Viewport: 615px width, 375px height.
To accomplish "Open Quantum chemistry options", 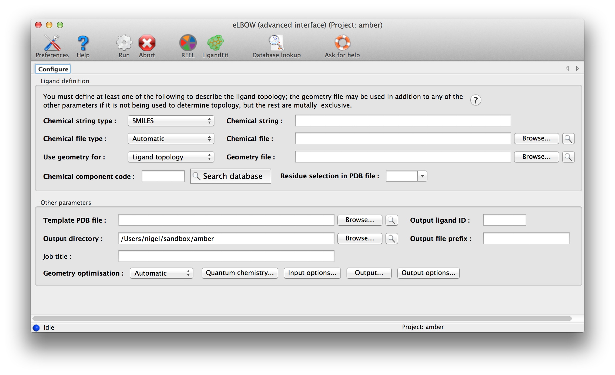I will pyautogui.click(x=239, y=273).
